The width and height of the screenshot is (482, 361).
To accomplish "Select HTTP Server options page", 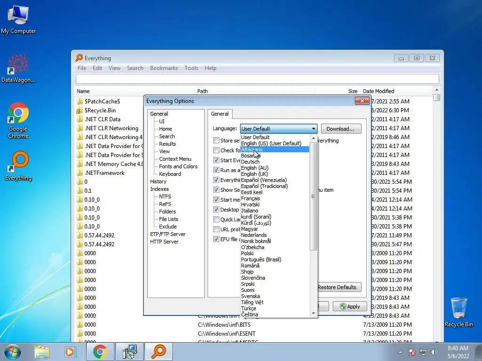I will [x=164, y=242].
